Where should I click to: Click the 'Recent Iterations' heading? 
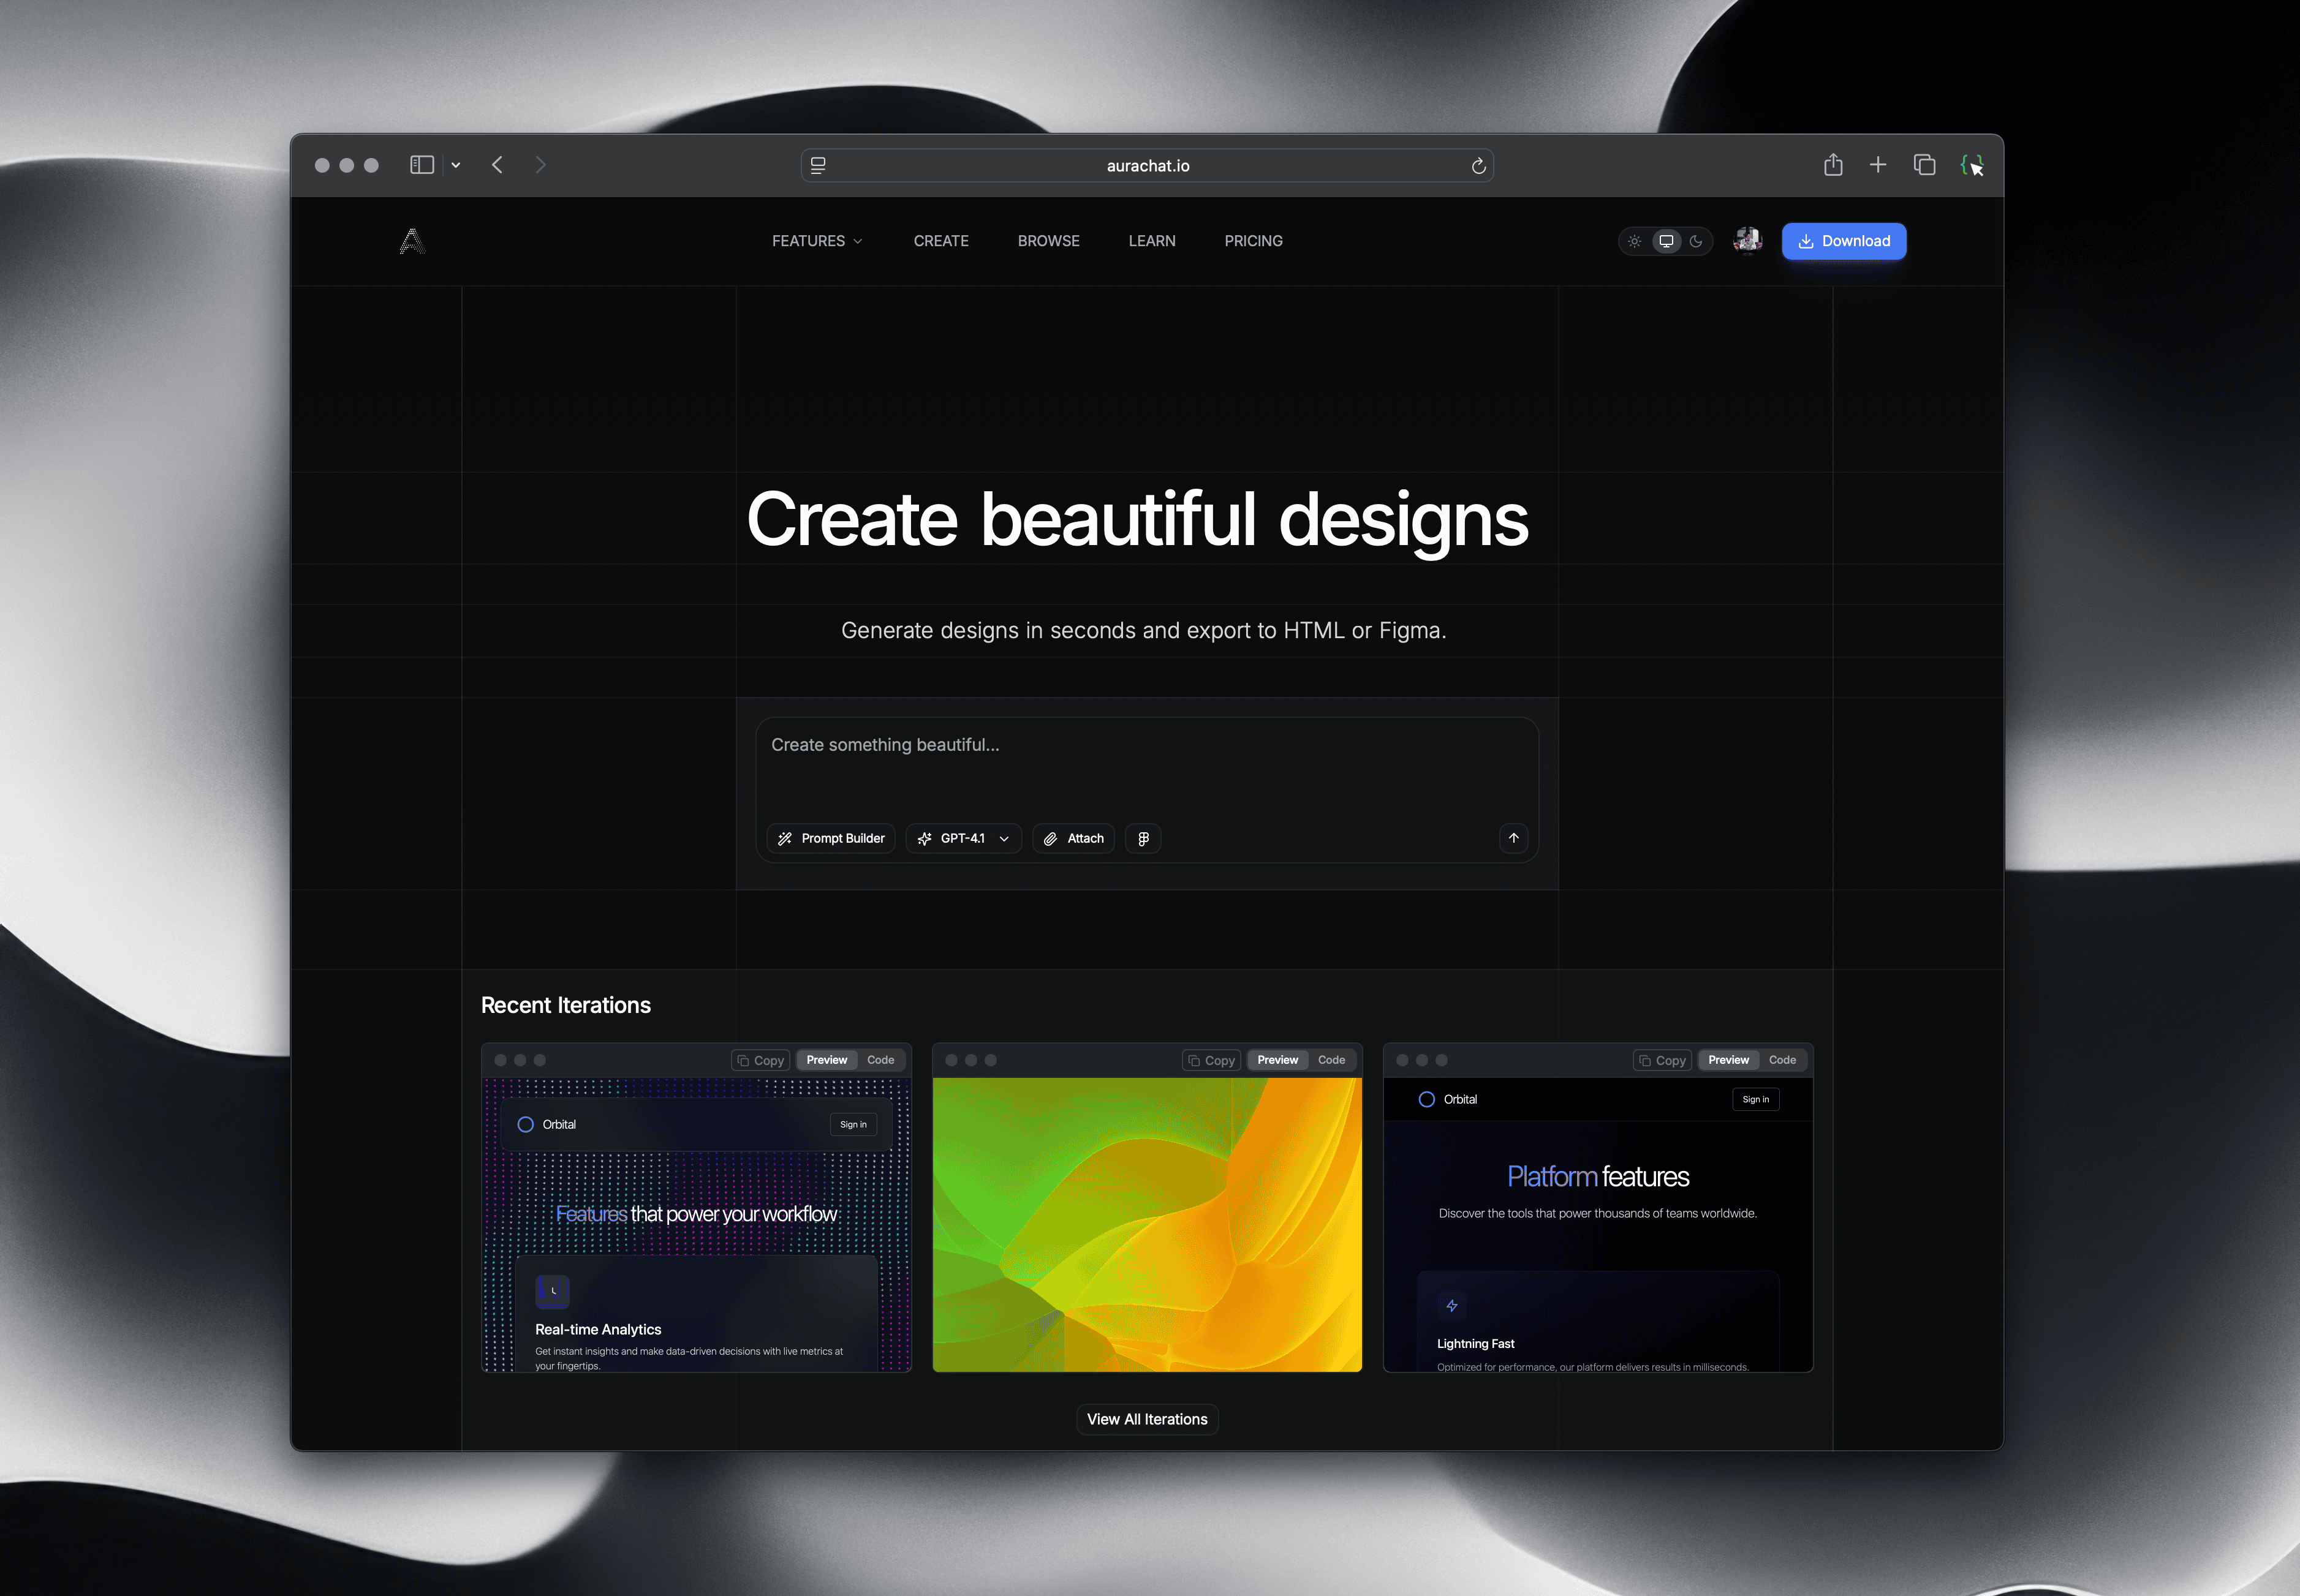(x=566, y=1005)
